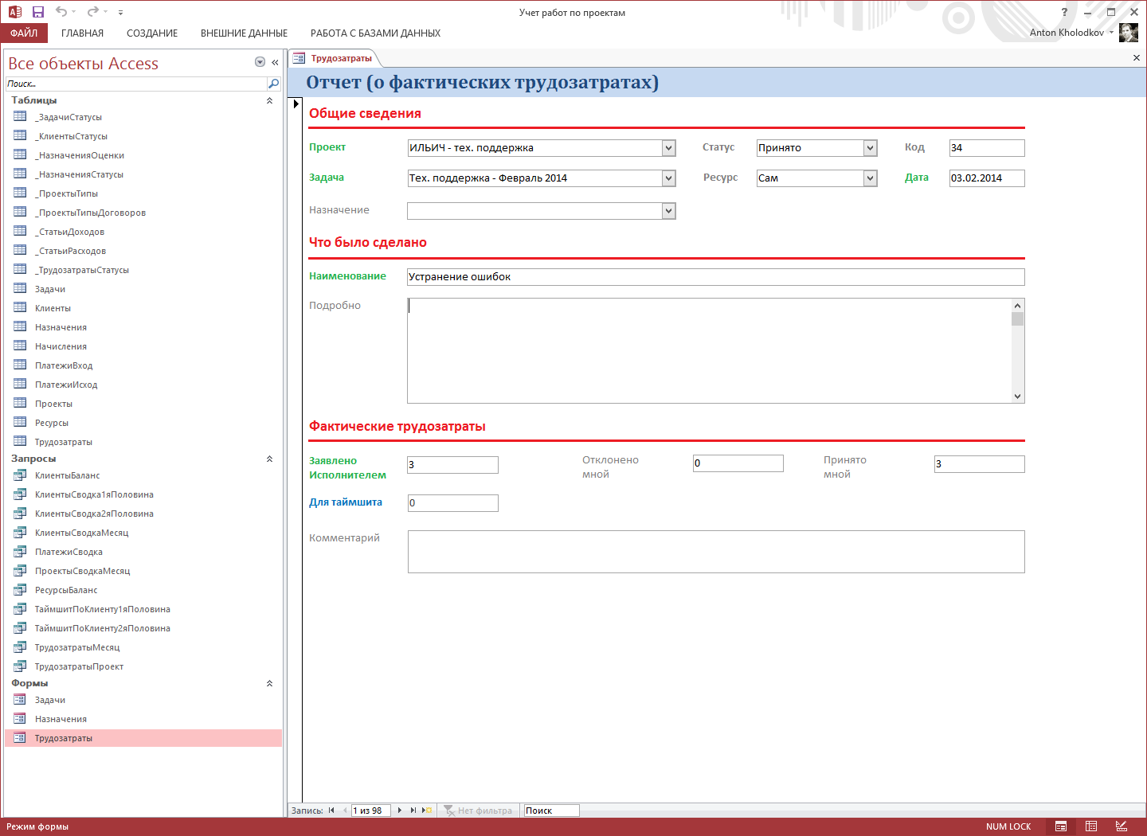The height and width of the screenshot is (836, 1147).
Task: Click the Help question mark icon
Action: 1064,12
